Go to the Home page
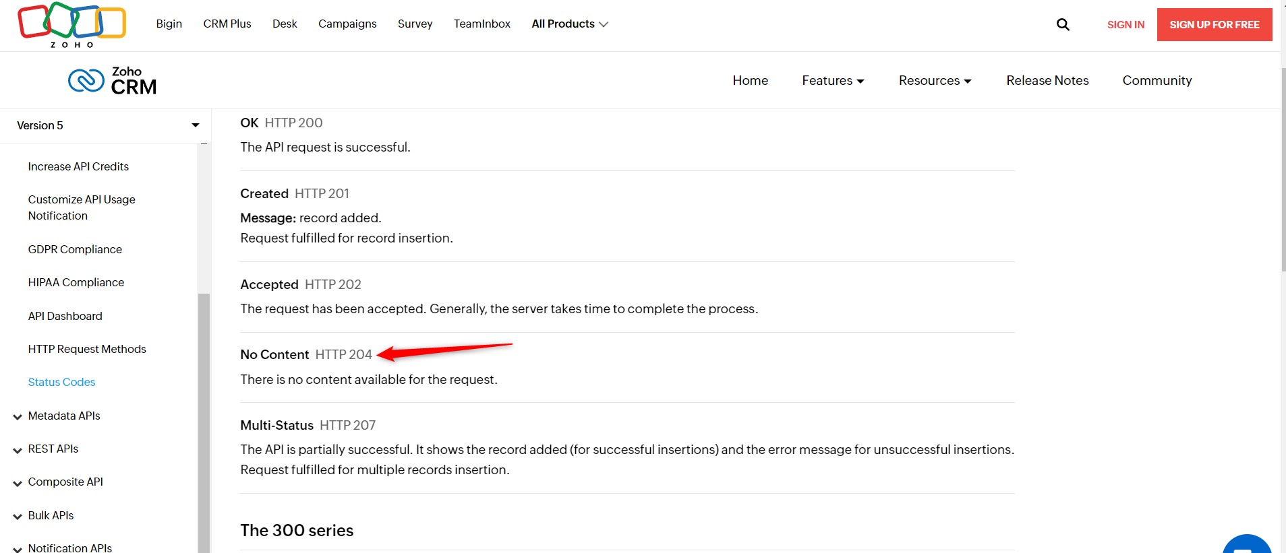This screenshot has height=553, width=1286. pyautogui.click(x=751, y=81)
